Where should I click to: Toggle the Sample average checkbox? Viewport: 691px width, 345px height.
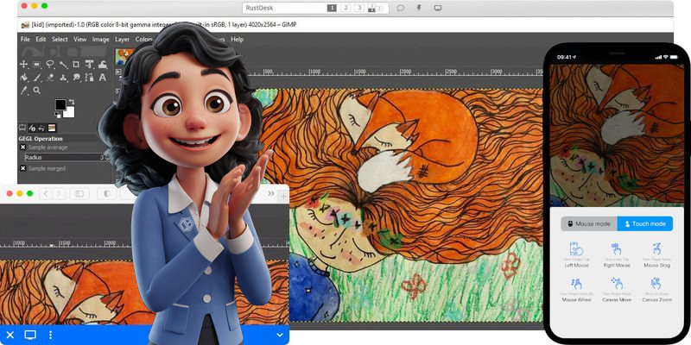pos(23,147)
